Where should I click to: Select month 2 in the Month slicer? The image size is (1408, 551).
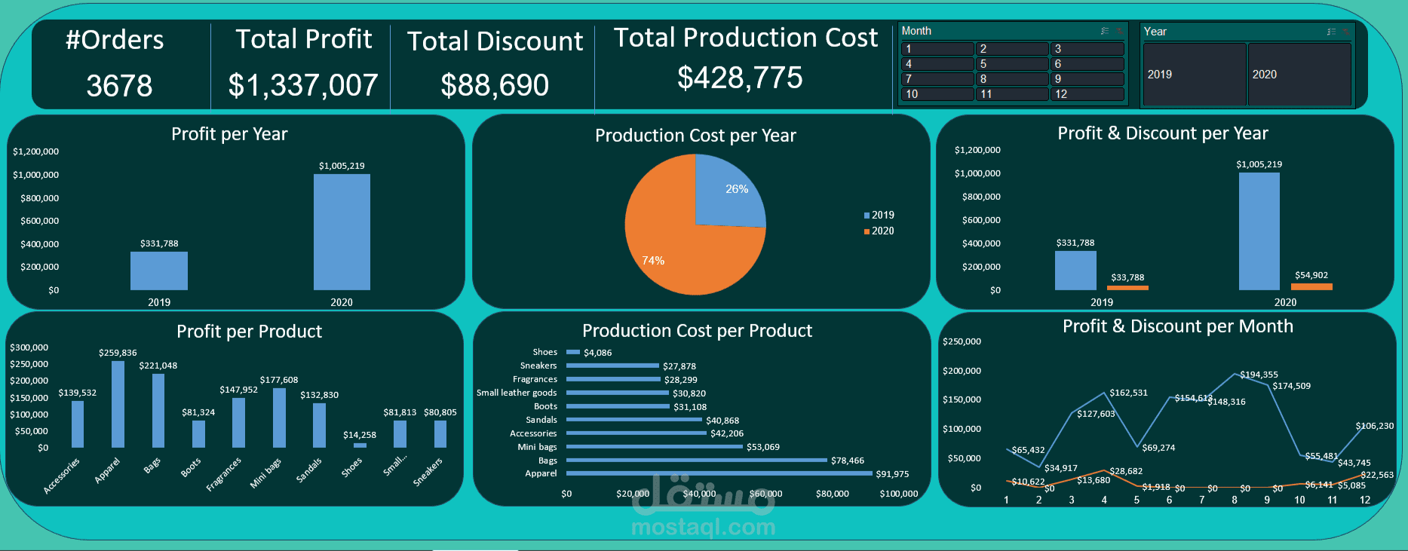click(1012, 49)
